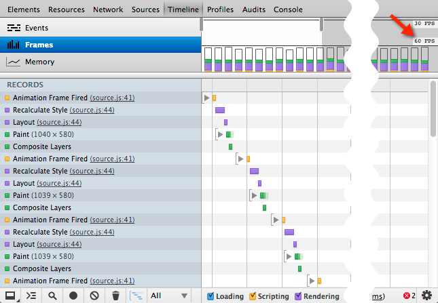Expand first Animation Frame Fired triangle
The image size is (438, 303).
tap(206, 98)
